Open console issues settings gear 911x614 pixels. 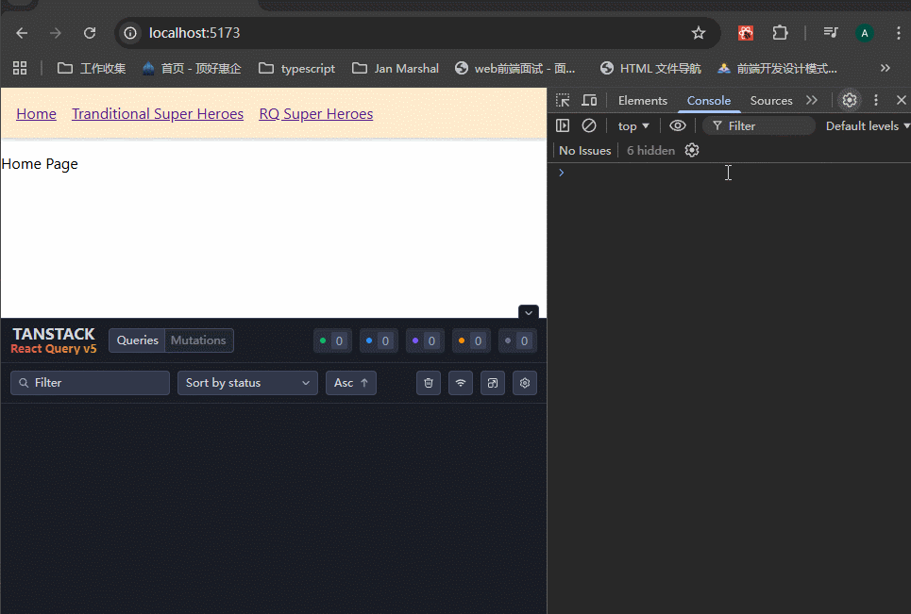click(692, 151)
